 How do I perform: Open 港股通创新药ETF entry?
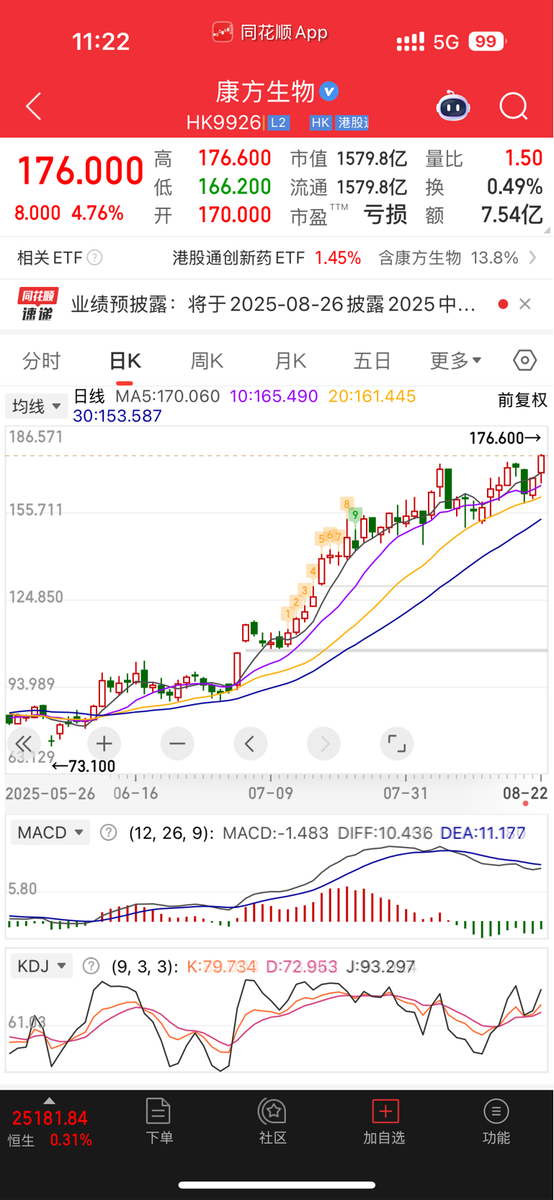pyautogui.click(x=267, y=257)
